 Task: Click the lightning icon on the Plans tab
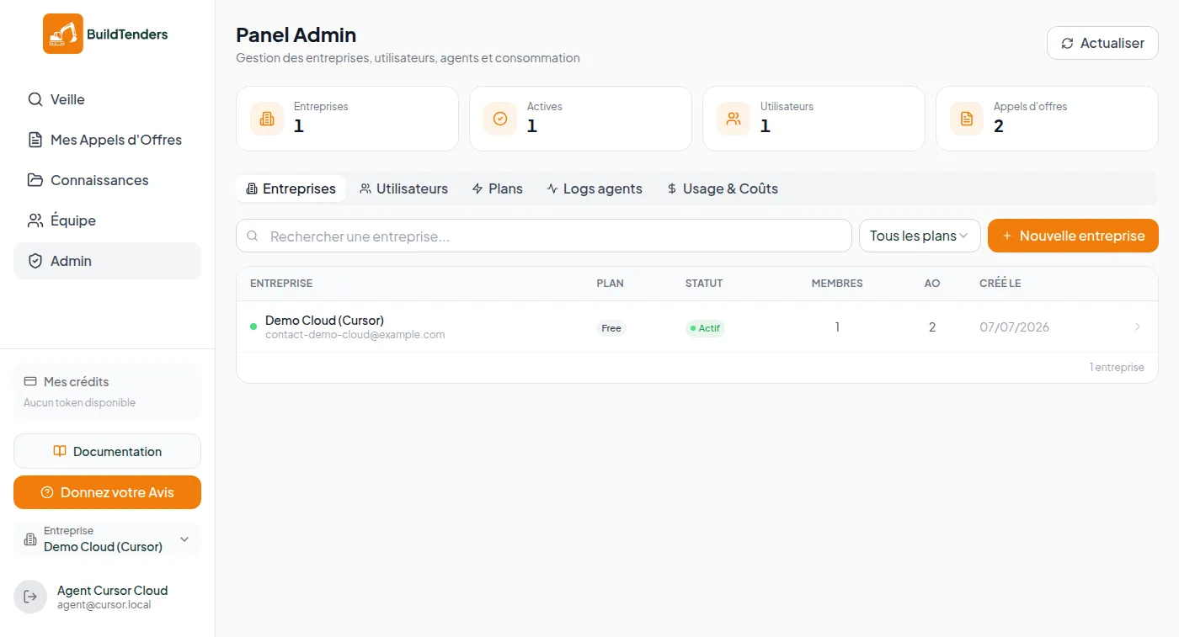pos(477,188)
